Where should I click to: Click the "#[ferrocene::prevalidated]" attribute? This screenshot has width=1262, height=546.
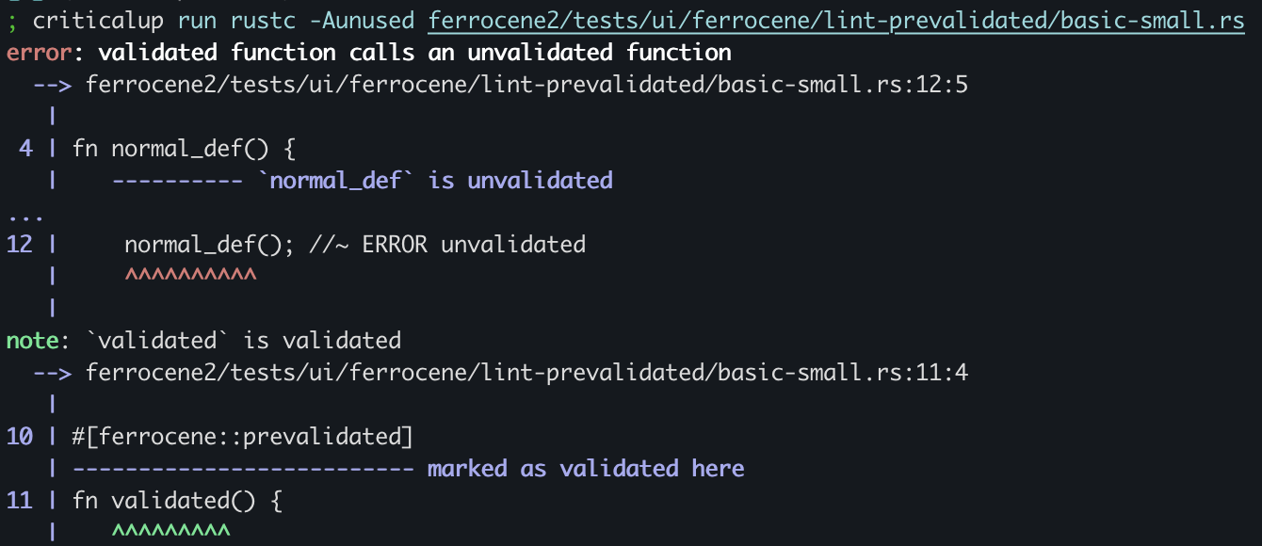point(242,437)
